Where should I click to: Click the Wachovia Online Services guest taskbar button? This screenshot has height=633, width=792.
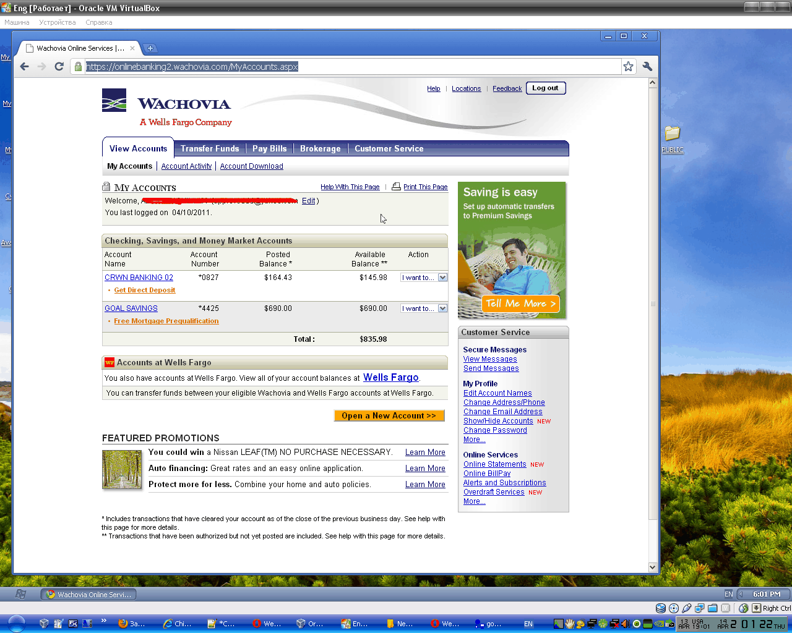(x=89, y=595)
